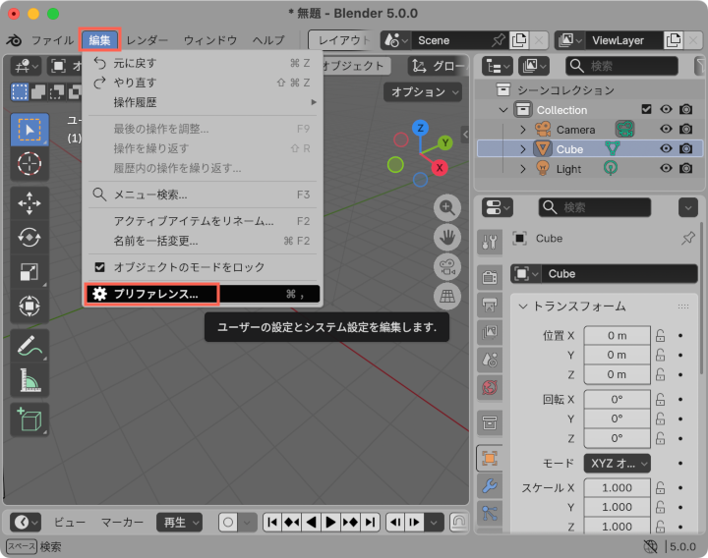Select the Move tool

(x=29, y=203)
